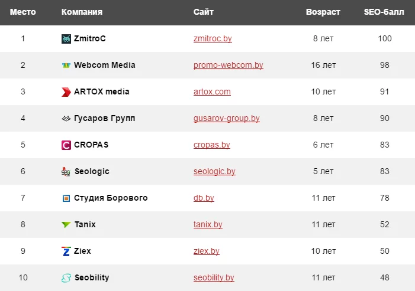Click the Ziex age 10 лет
This screenshot has height=291, width=415.
click(323, 251)
